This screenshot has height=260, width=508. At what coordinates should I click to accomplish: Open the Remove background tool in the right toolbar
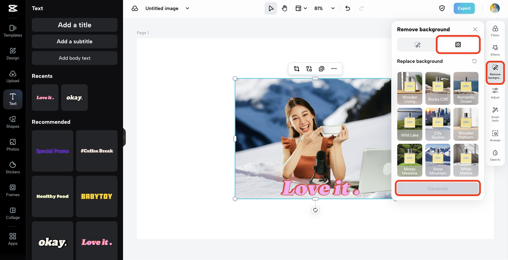(495, 72)
